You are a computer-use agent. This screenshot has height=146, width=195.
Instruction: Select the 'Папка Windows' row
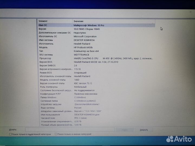(x=96, y=97)
